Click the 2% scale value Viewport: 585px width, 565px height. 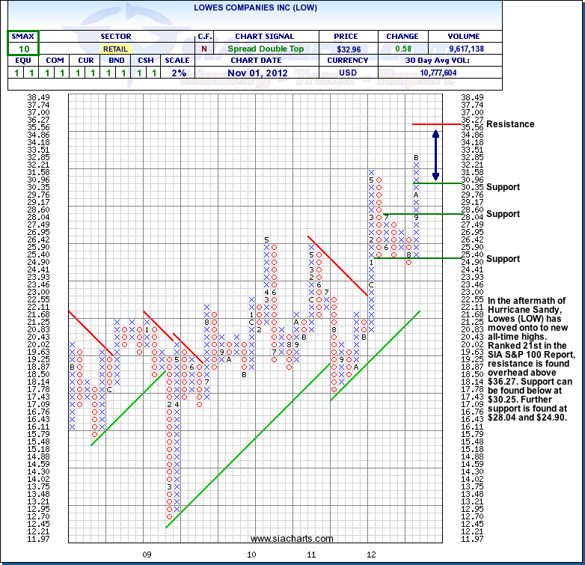(x=176, y=73)
